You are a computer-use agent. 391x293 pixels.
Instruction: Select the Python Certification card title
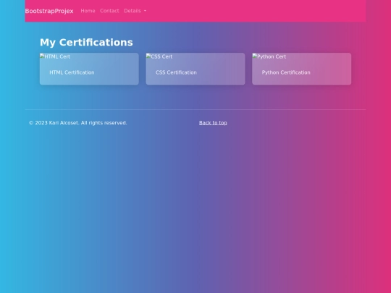click(286, 72)
